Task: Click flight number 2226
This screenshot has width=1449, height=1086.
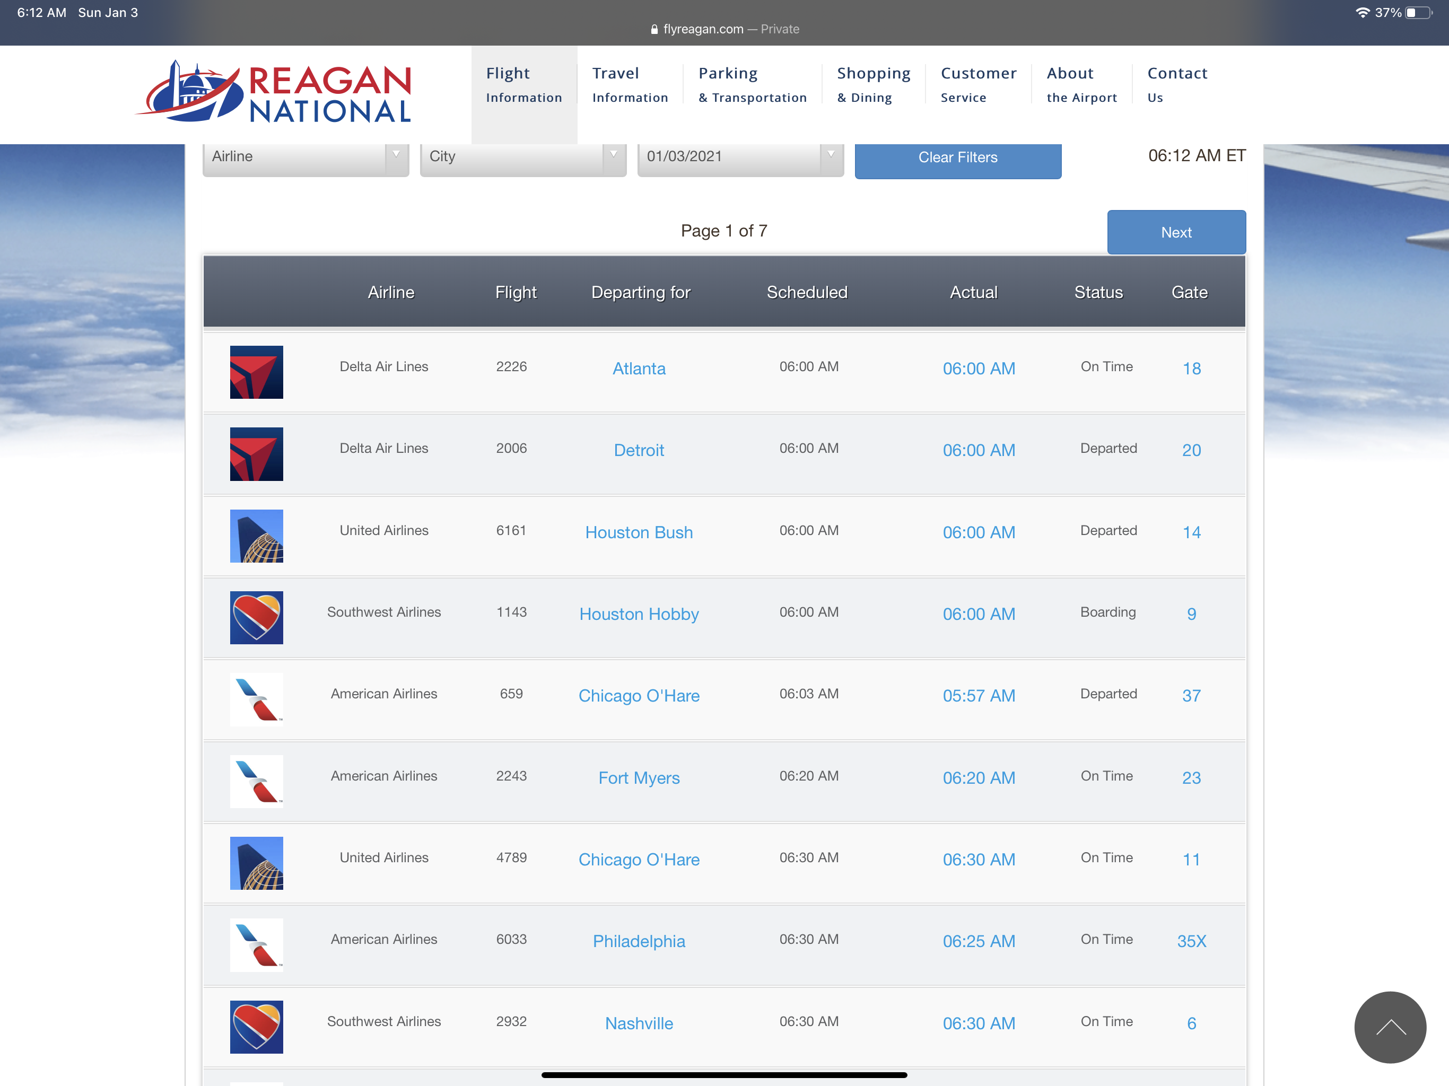Action: click(511, 366)
